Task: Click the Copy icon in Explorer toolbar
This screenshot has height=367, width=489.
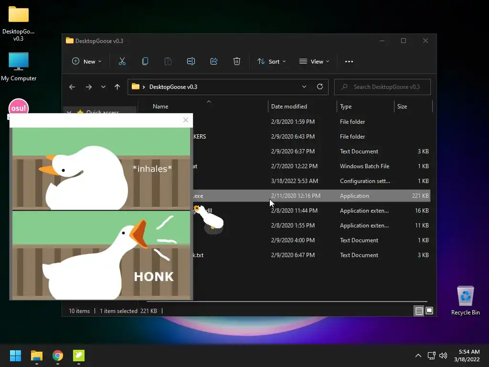Action: click(145, 62)
